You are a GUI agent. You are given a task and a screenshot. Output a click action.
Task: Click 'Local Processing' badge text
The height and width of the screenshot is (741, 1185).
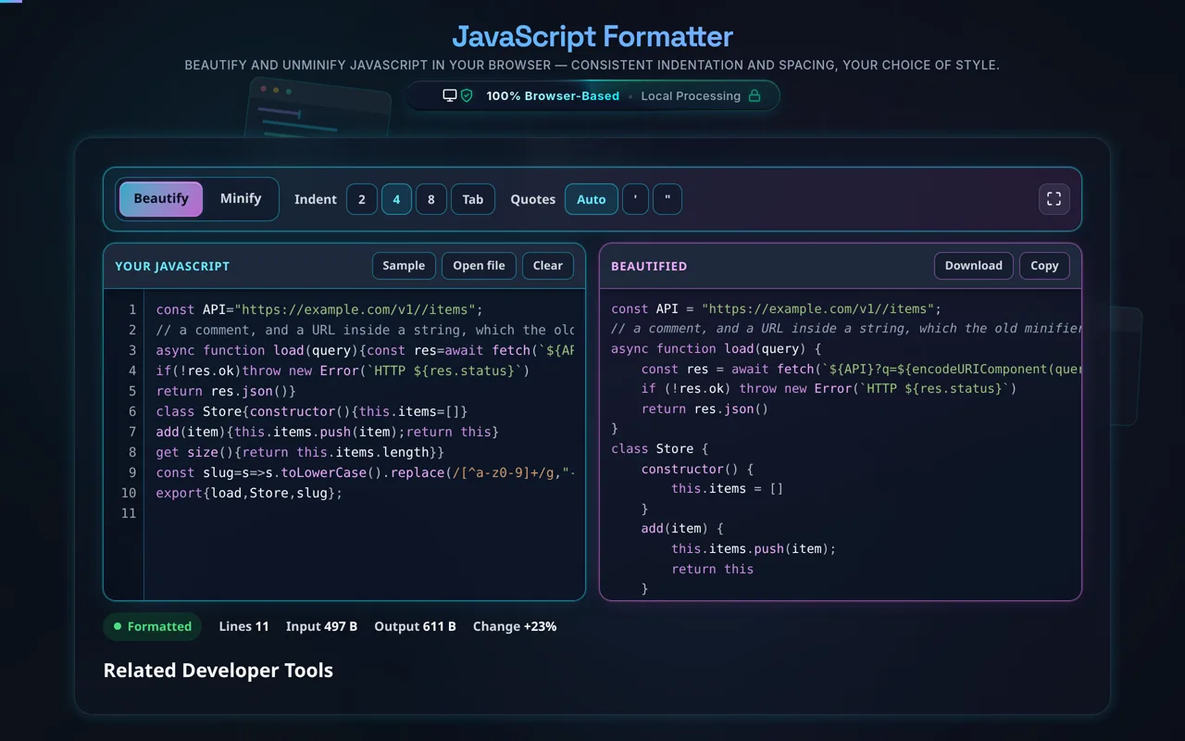coord(691,95)
